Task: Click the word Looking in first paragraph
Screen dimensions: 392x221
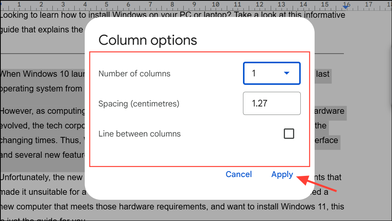Action: 15,15
